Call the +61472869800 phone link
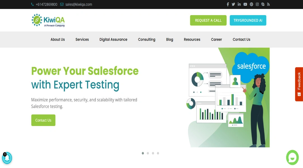Image resolution: width=303 pixels, height=168 pixels. 46,4
